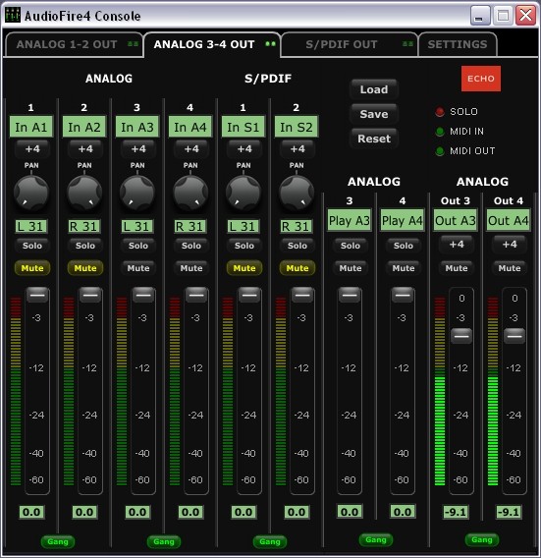Click the Load button
Screen dimensions: 541x558
[374, 89]
